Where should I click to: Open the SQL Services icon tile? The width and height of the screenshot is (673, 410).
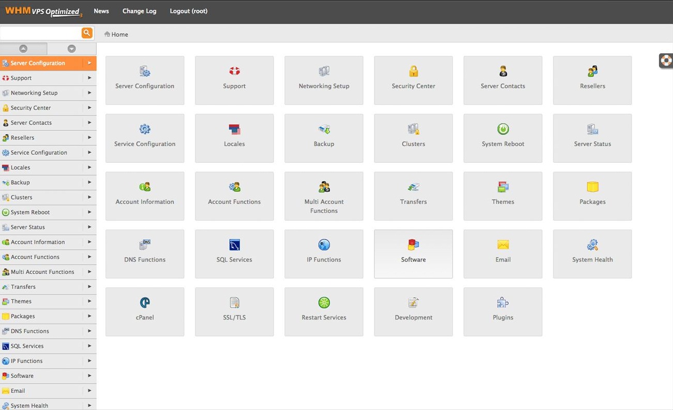click(x=234, y=253)
